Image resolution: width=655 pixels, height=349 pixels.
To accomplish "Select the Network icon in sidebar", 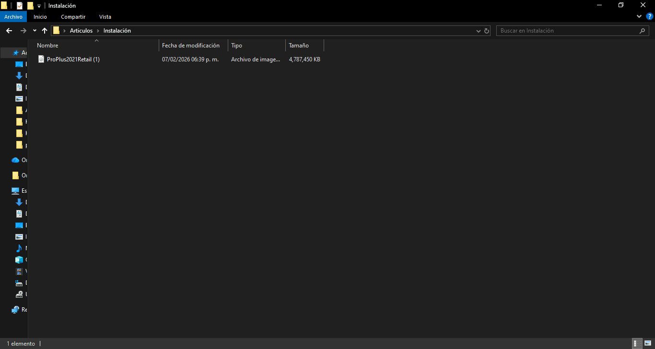I will [x=15, y=310].
